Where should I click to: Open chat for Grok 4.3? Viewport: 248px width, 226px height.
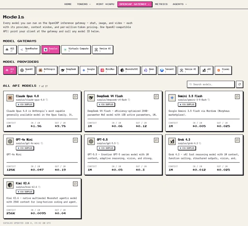237,140
